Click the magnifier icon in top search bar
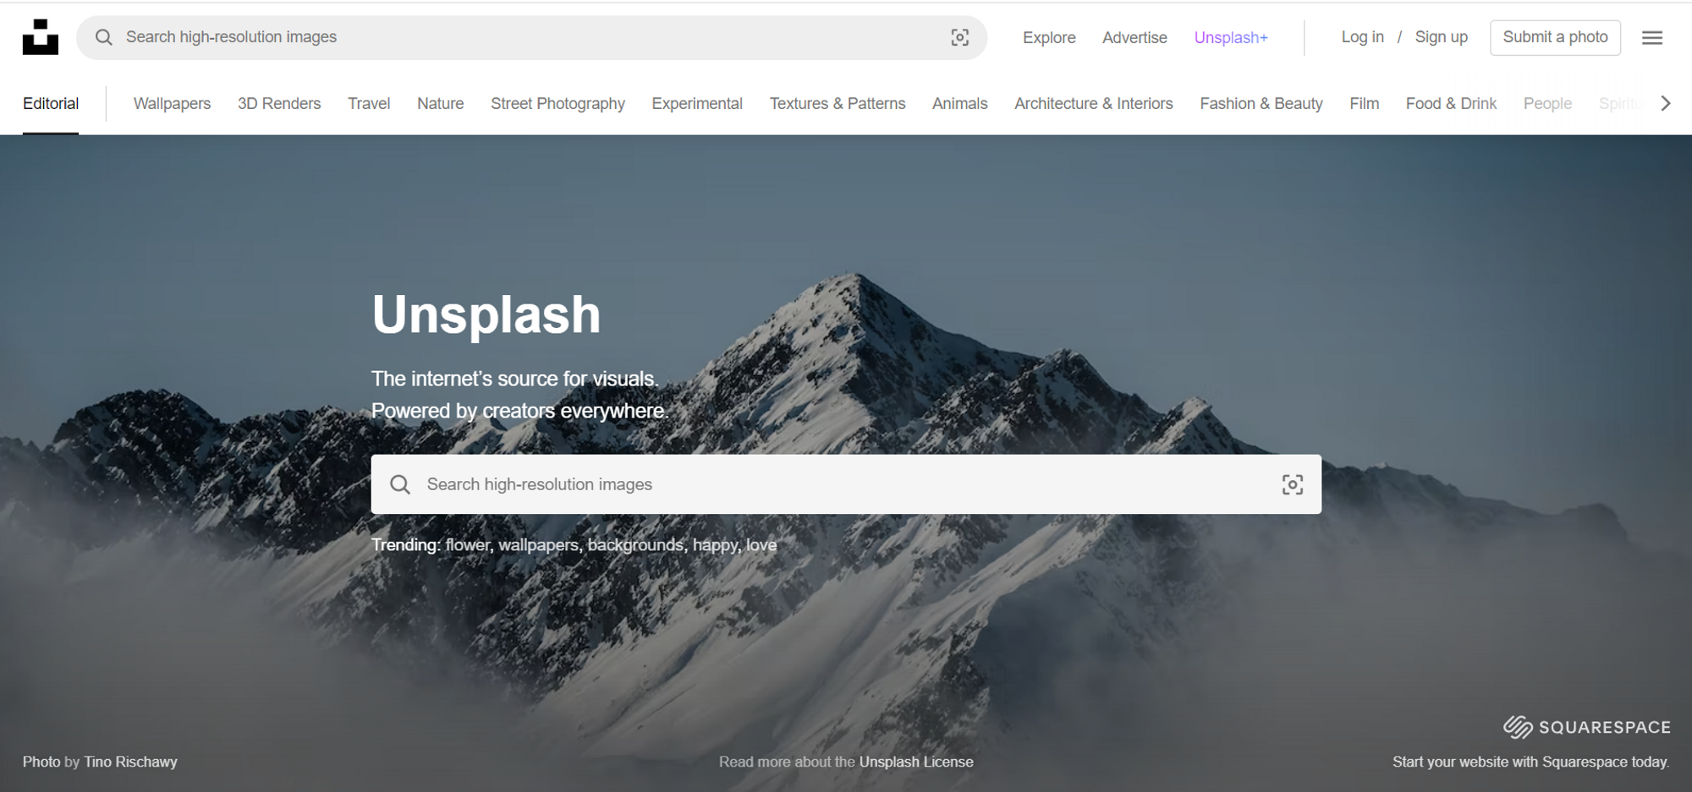 tap(103, 37)
